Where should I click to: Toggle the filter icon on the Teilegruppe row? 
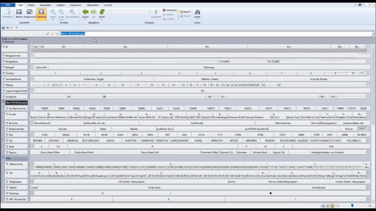coord(7,182)
